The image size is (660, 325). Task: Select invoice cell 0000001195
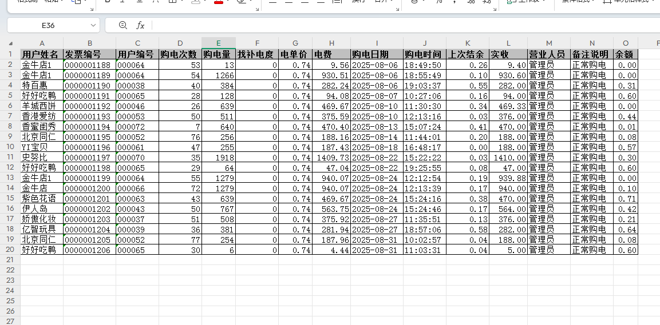click(89, 137)
